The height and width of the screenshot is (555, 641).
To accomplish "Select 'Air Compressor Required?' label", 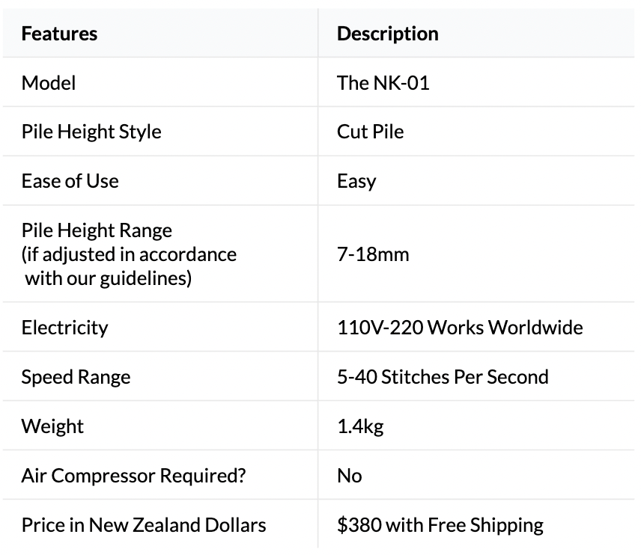I will click(133, 476).
